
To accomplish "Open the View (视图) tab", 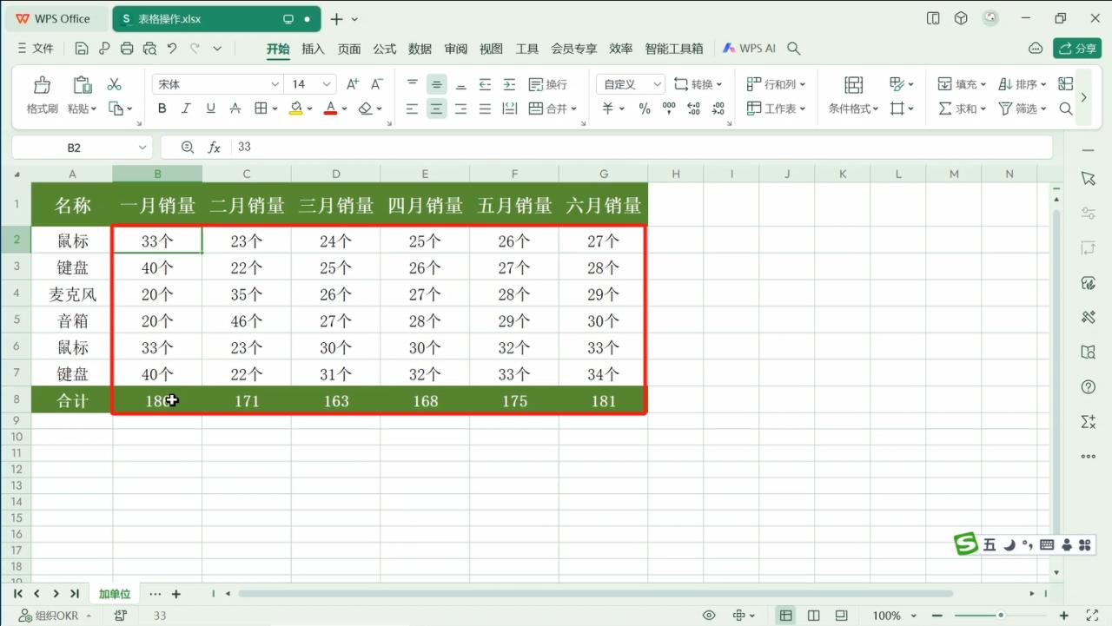I will pyautogui.click(x=491, y=49).
